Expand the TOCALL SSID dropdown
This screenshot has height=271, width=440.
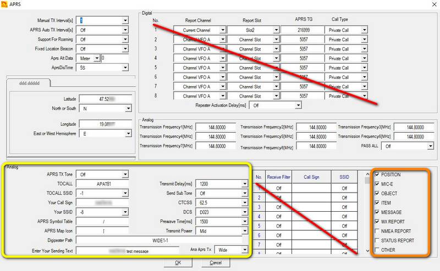pos(125,193)
